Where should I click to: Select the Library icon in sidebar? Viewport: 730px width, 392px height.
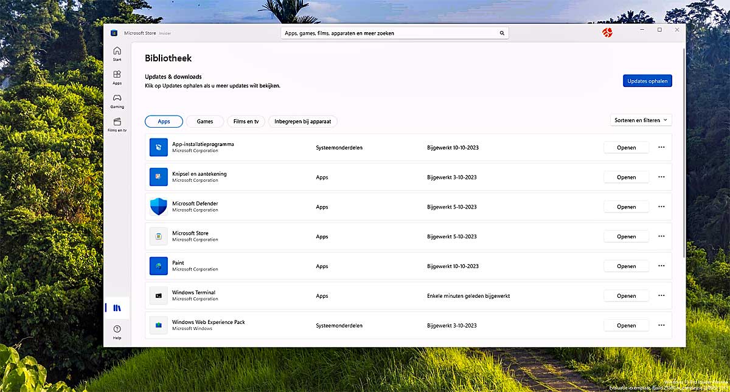(117, 308)
